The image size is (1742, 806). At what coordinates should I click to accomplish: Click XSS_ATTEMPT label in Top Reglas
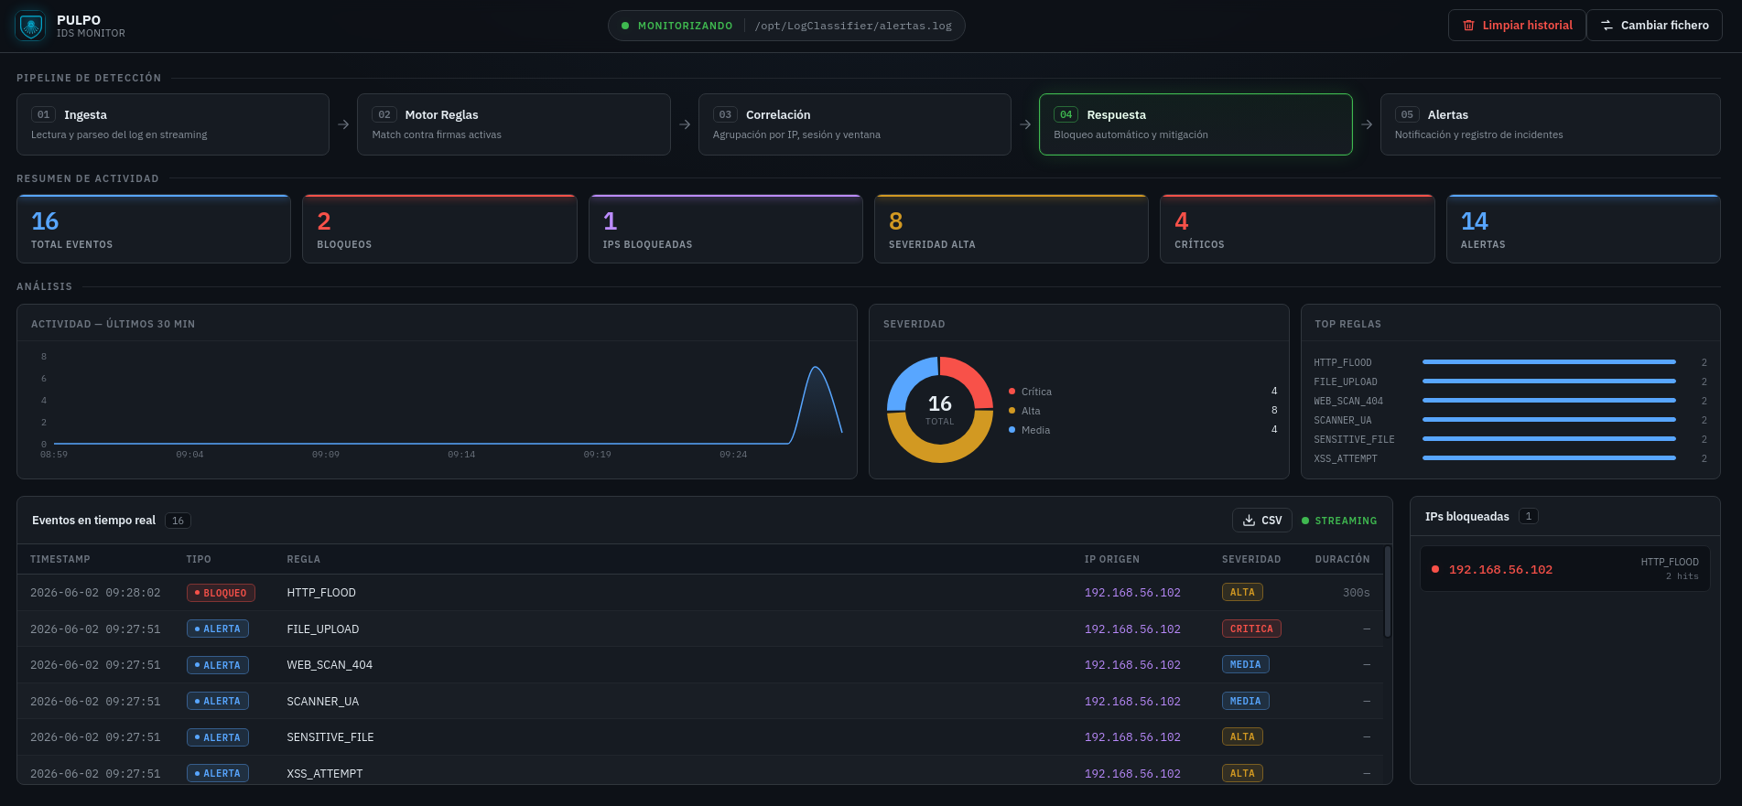click(x=1346, y=459)
